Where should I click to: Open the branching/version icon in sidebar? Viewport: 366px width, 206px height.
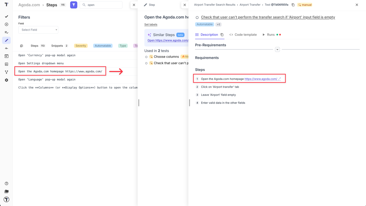coord(6,72)
